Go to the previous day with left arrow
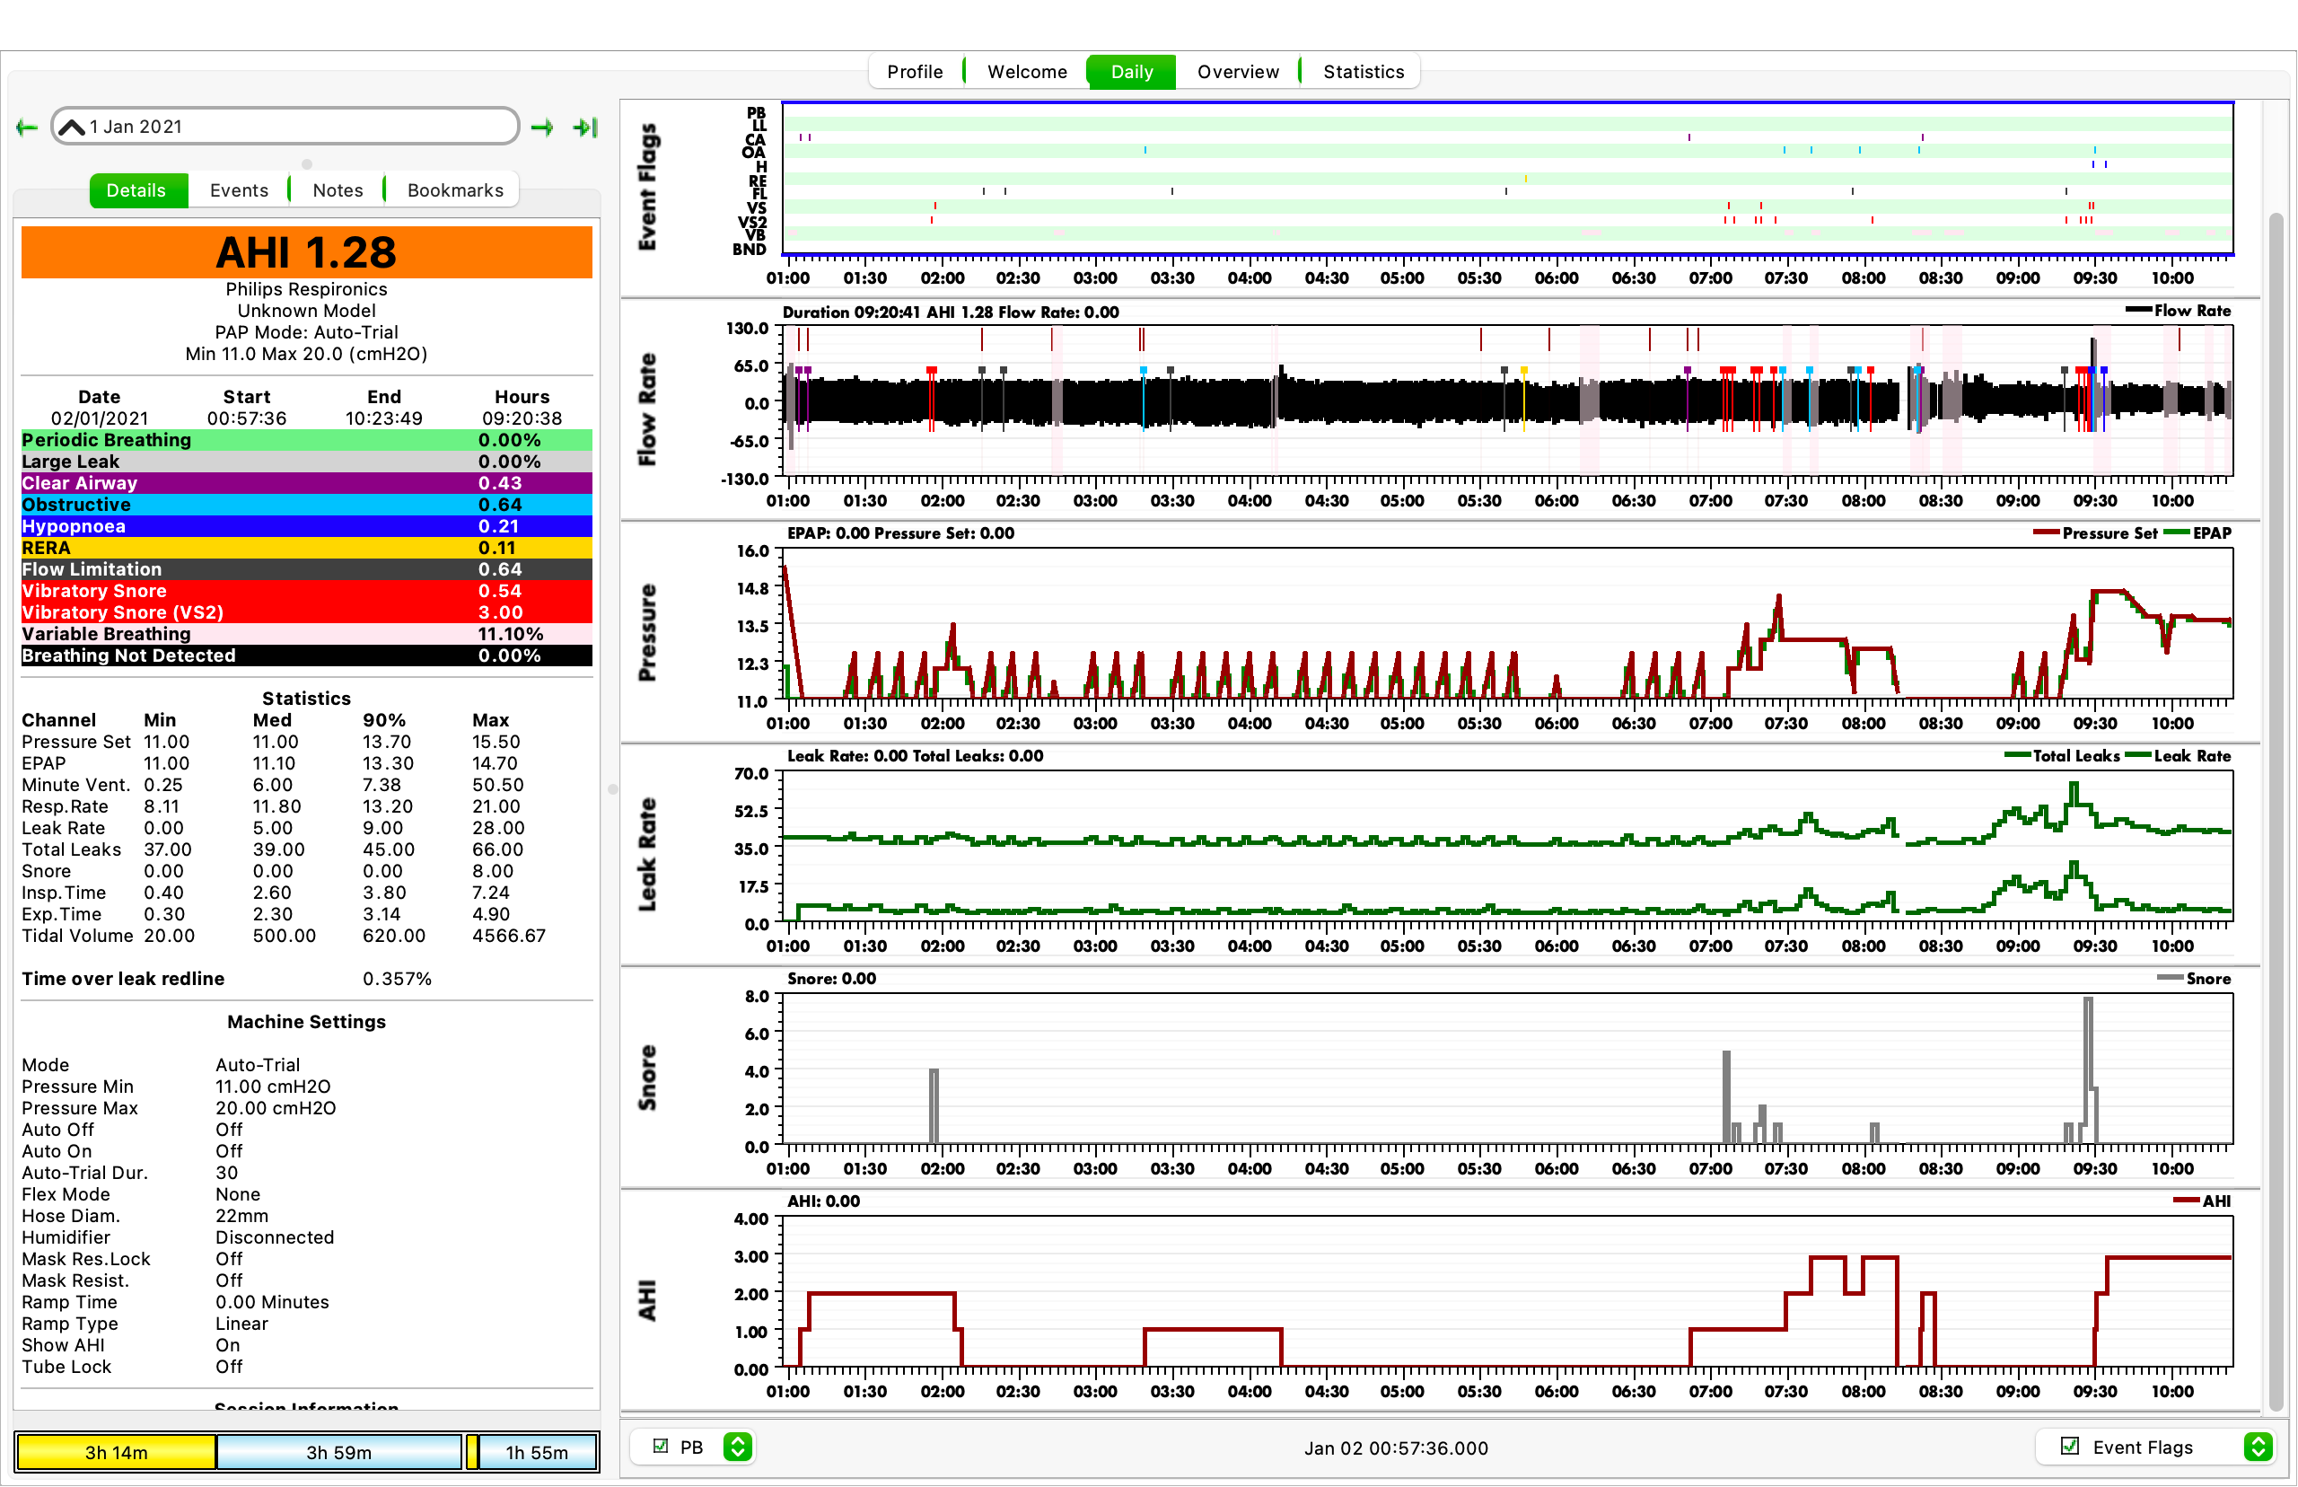 27,128
